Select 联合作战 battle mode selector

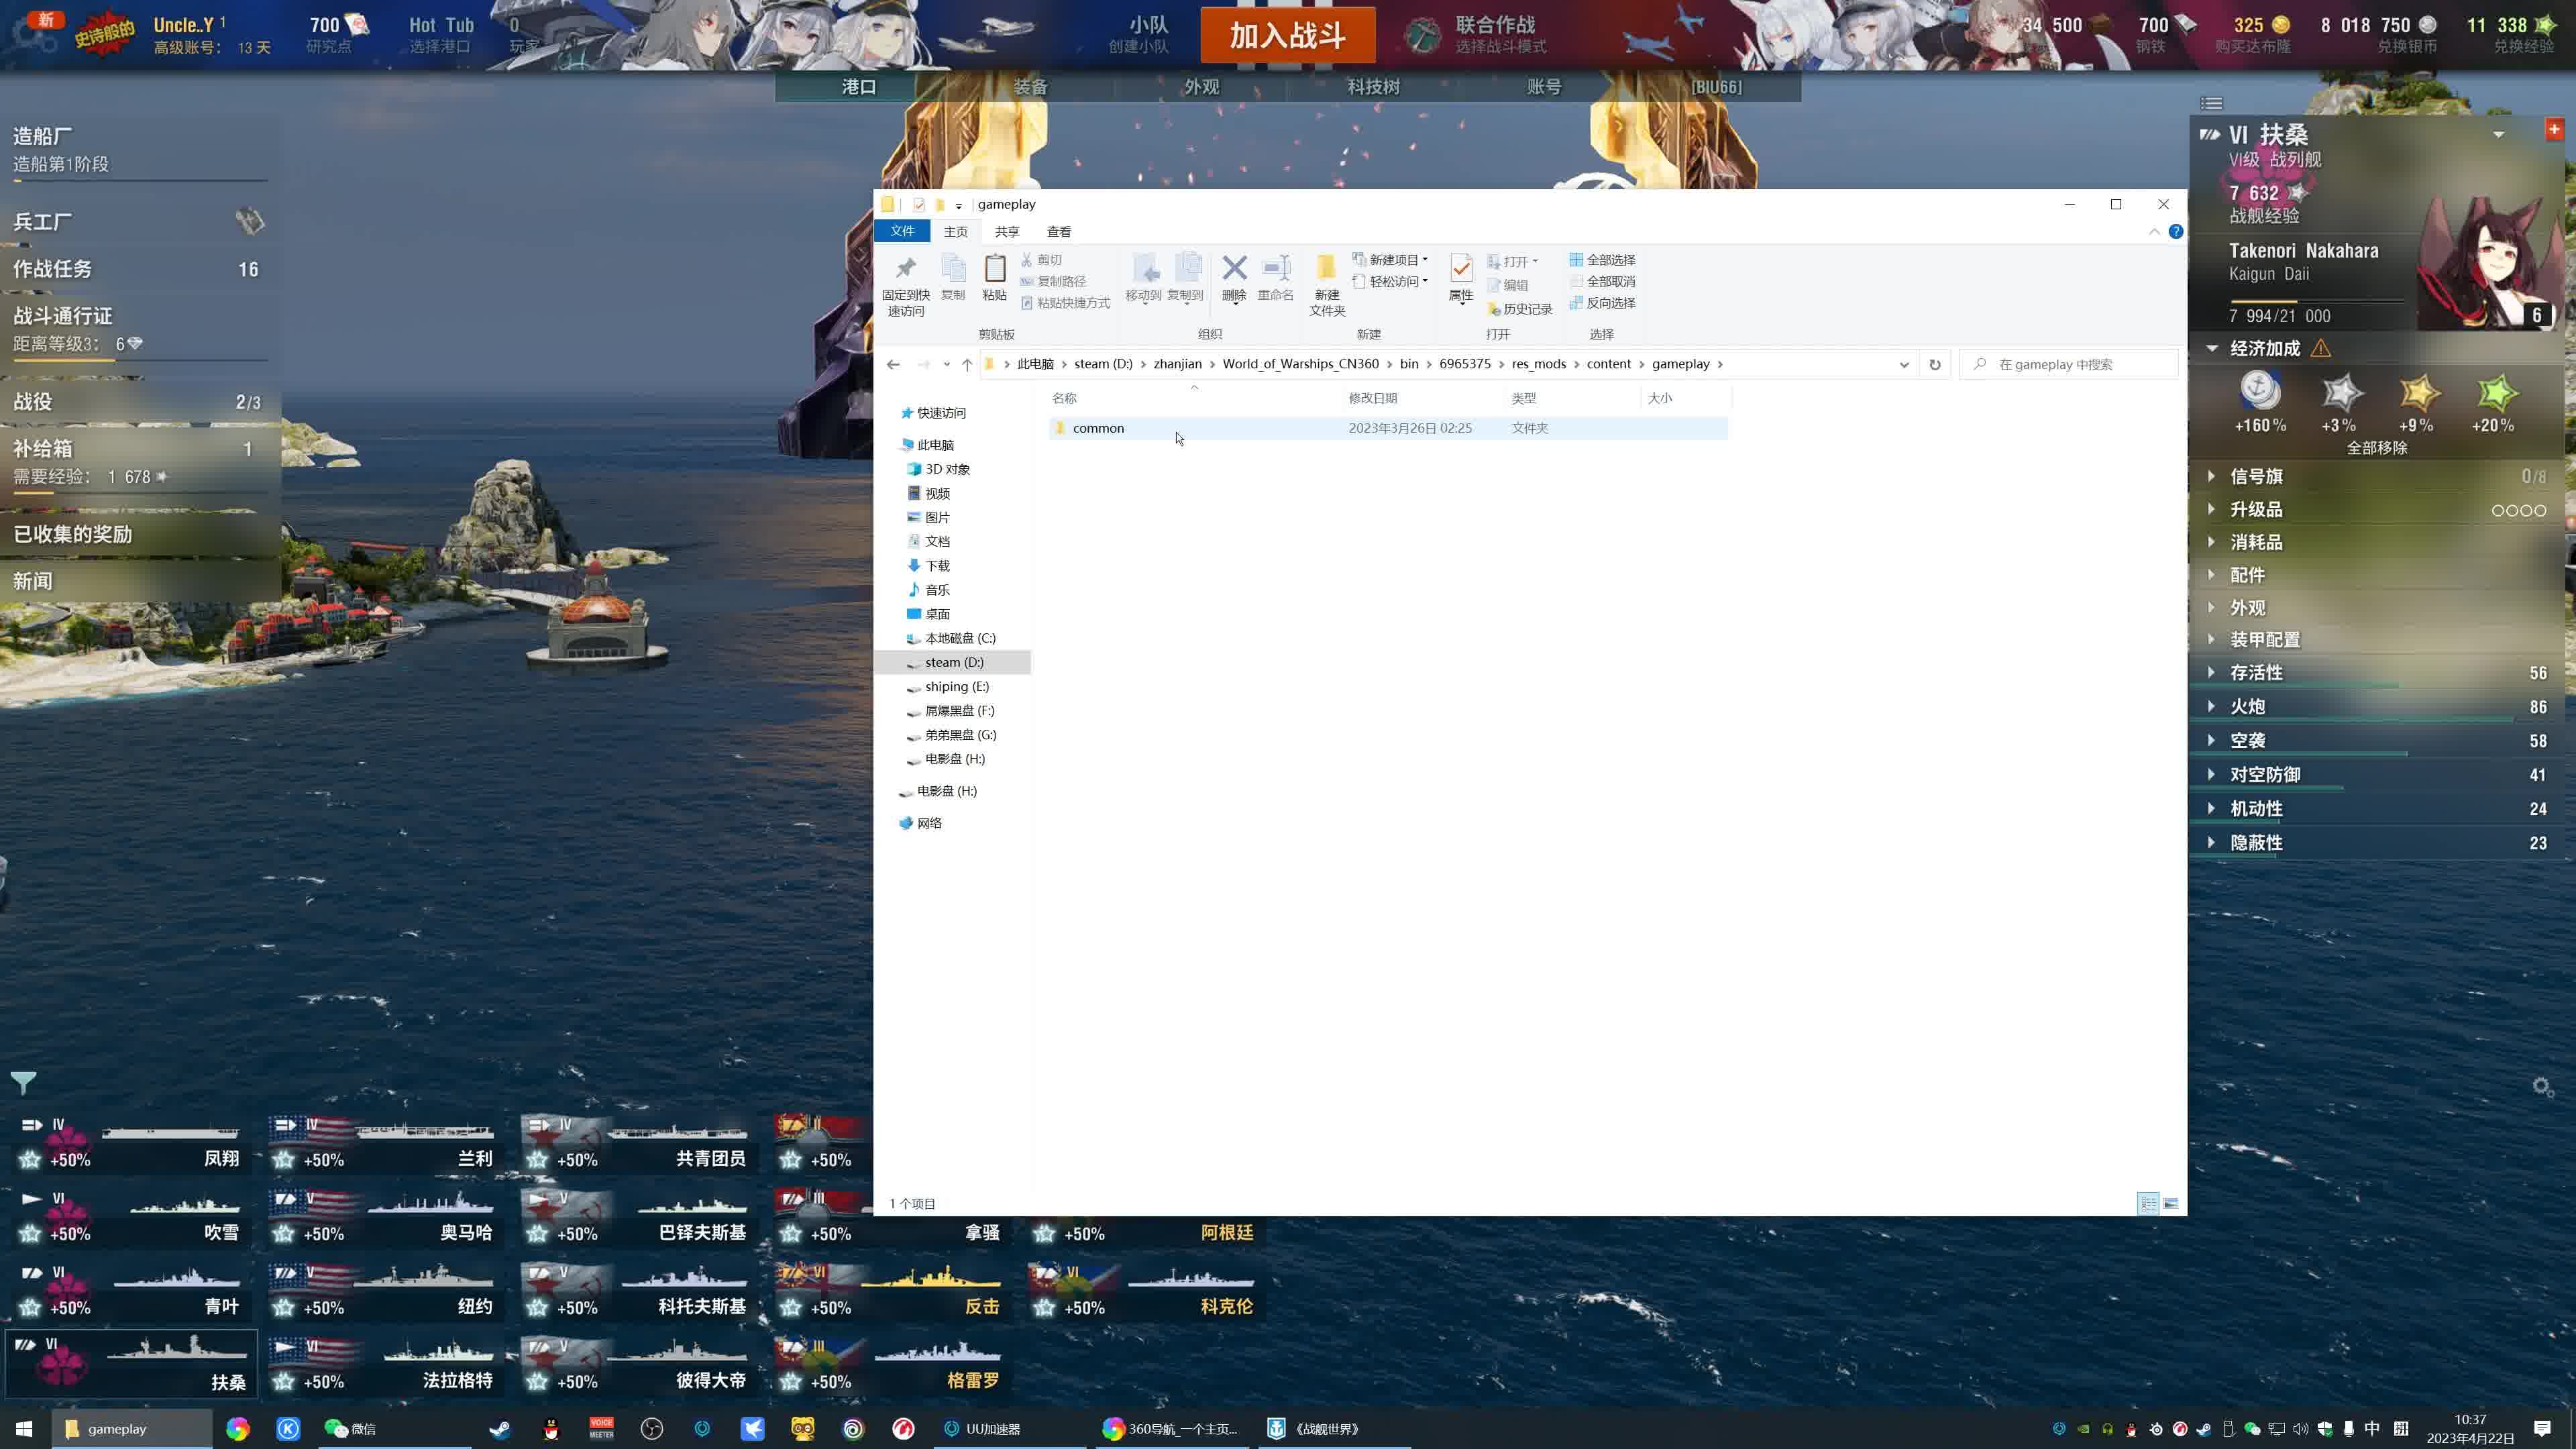(x=1476, y=35)
